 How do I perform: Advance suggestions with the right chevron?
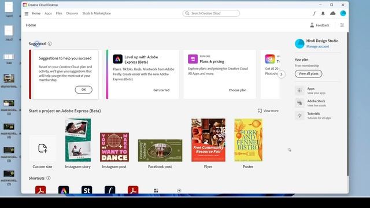pos(281,75)
